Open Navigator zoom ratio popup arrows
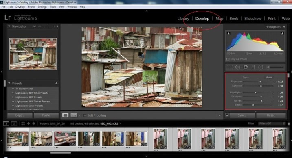The width and height of the screenshot is (292, 158). click(57, 26)
